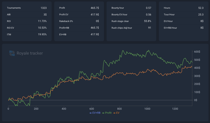Click the Profit EV value 417.9$
Viewport: 210px width, 123px height.
[x=95, y=15]
